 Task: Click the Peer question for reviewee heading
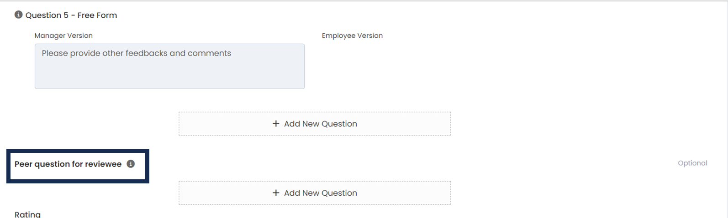pyautogui.click(x=68, y=164)
